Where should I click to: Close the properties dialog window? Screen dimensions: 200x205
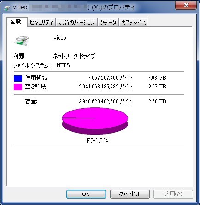tap(186, 5)
